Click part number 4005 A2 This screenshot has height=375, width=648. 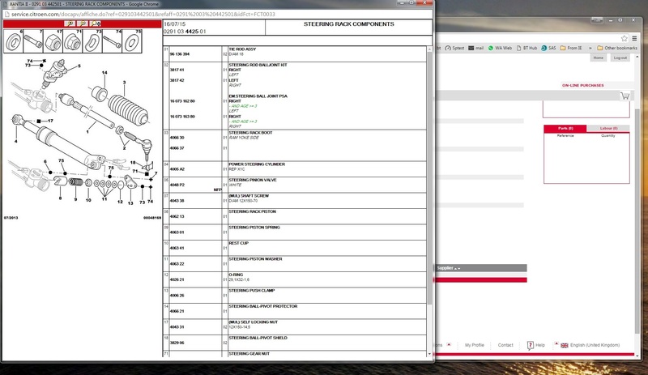(177, 169)
